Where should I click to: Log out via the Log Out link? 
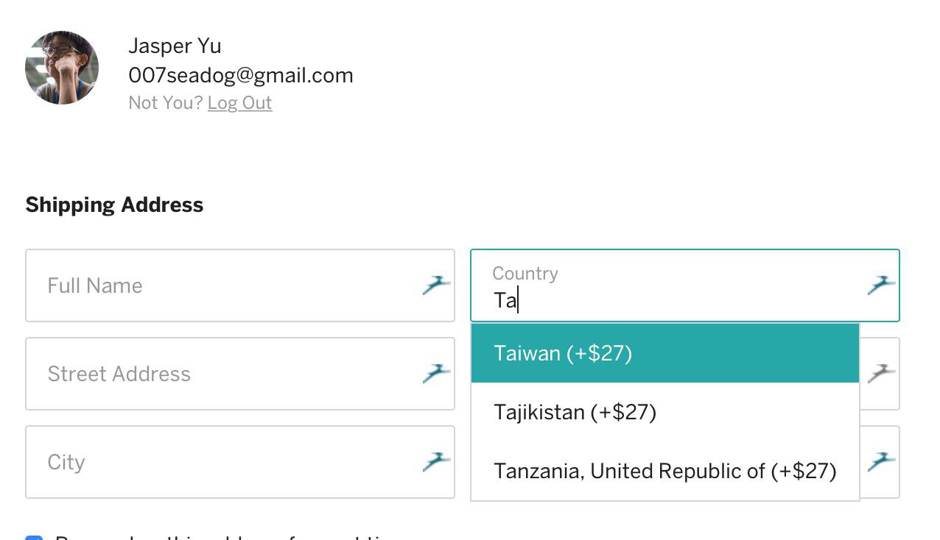click(x=239, y=103)
